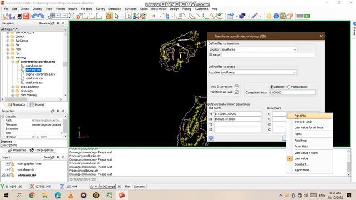
Task: Open File Explorer from the taskbar
Action: point(44,195)
